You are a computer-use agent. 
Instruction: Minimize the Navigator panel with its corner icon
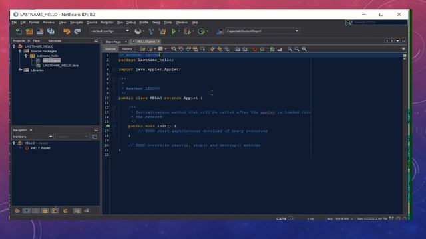[96, 130]
